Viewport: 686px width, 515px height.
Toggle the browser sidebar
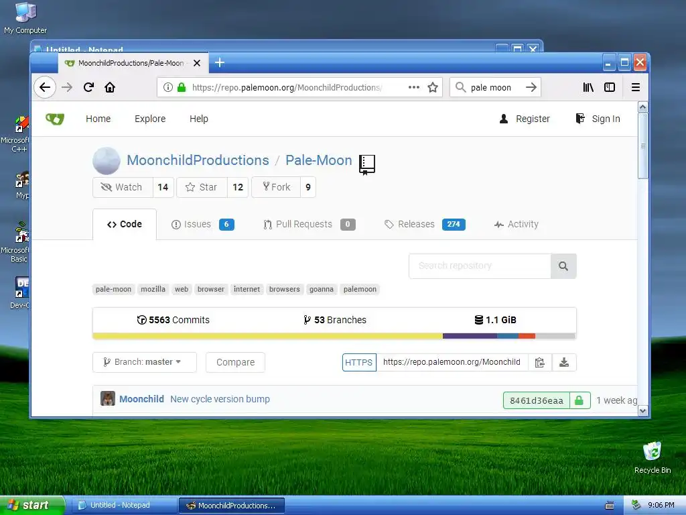tap(610, 87)
